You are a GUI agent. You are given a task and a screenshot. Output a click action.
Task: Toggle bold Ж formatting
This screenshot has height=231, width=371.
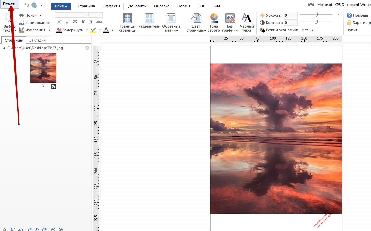[x=75, y=22]
